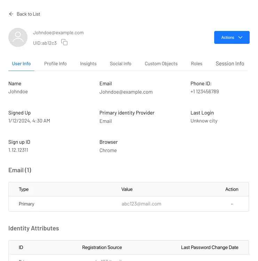Viewport: 258px width, 261px height.
Task: Click Email field value Johndoe@example.com
Action: point(126,92)
